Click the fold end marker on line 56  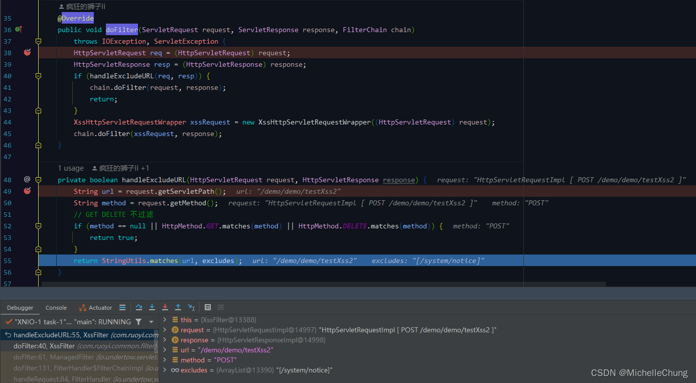(x=38, y=272)
